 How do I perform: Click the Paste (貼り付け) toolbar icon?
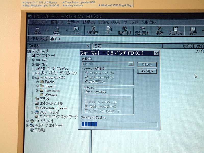[x=124, y=29]
